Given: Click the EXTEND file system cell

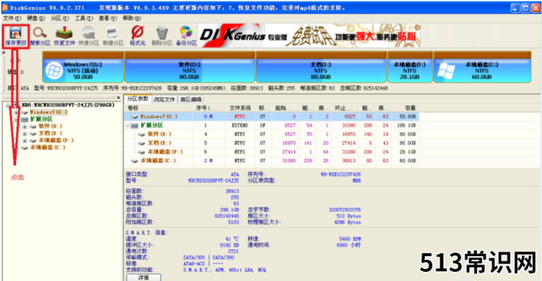Looking at the screenshot, I should [x=239, y=126].
